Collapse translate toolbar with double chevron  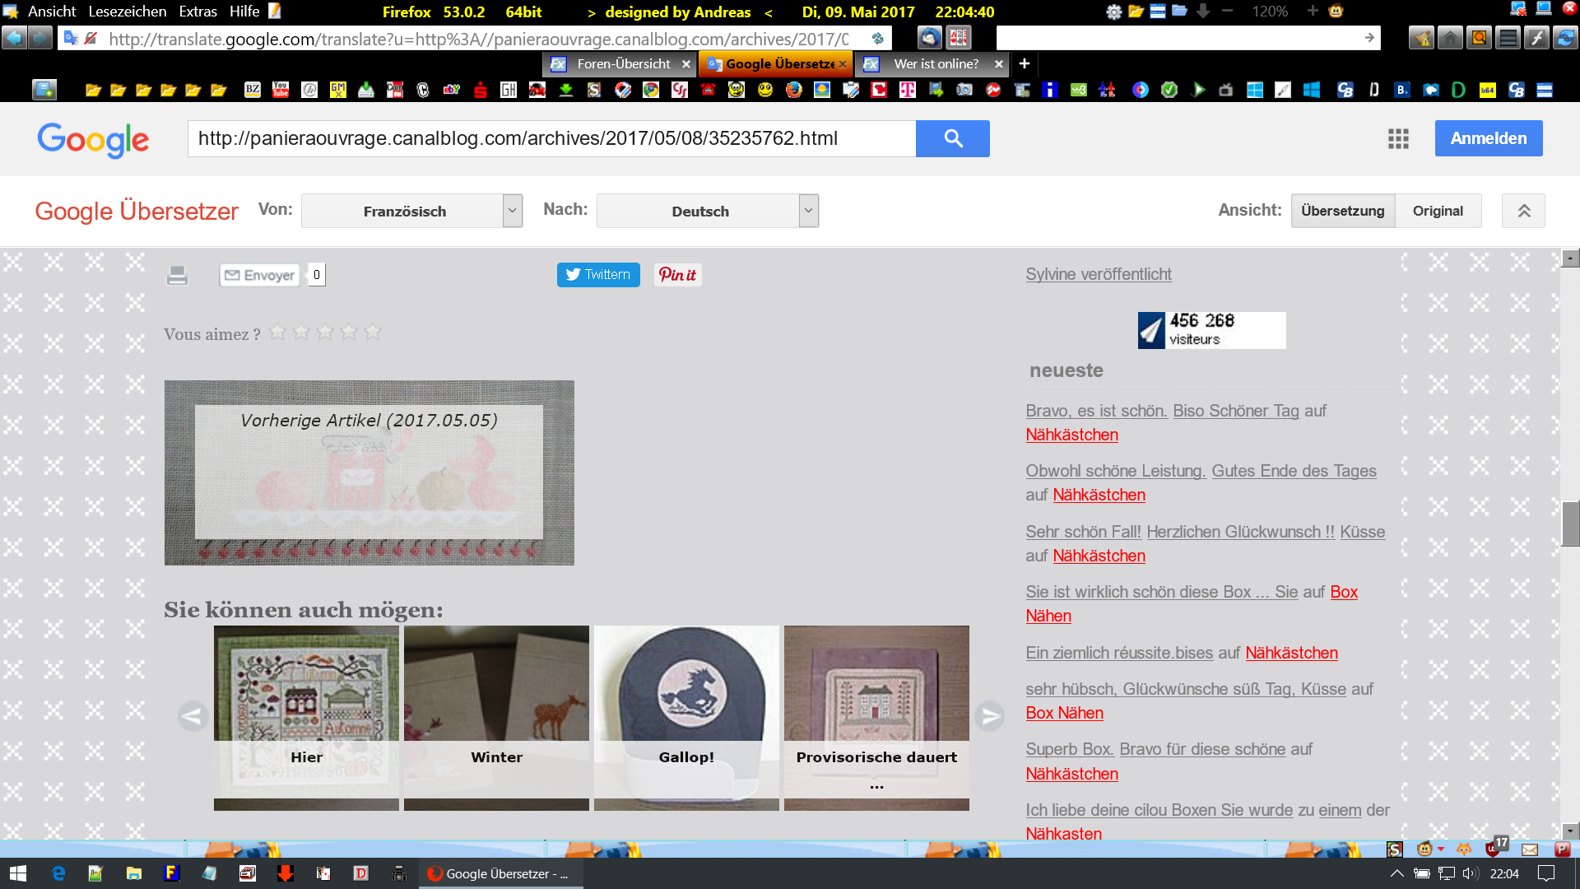(x=1523, y=211)
